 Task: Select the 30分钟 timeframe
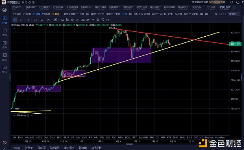[155, 14]
